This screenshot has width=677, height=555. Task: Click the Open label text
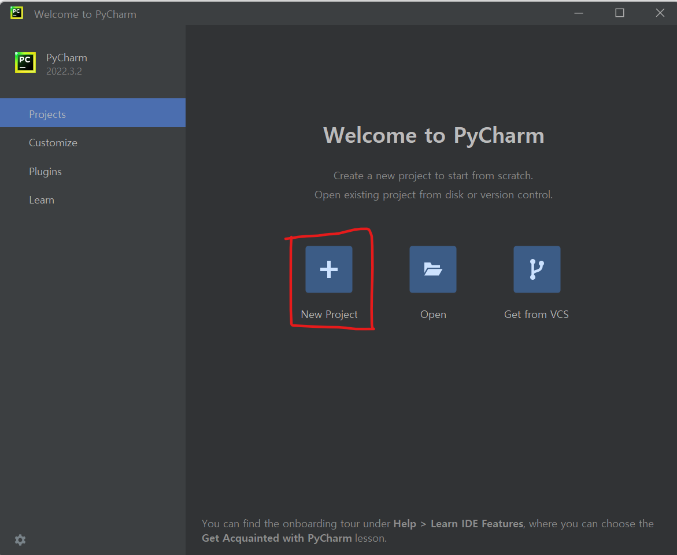pyautogui.click(x=433, y=314)
